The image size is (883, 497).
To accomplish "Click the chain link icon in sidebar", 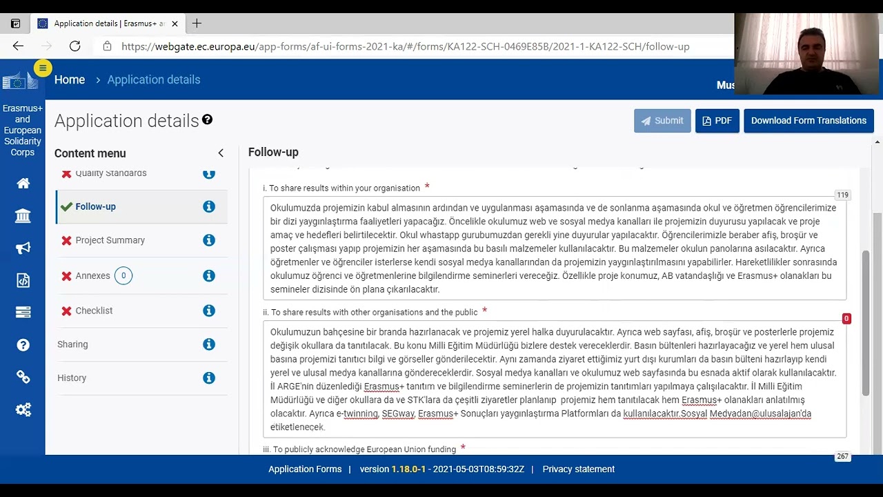I will pos(23,377).
